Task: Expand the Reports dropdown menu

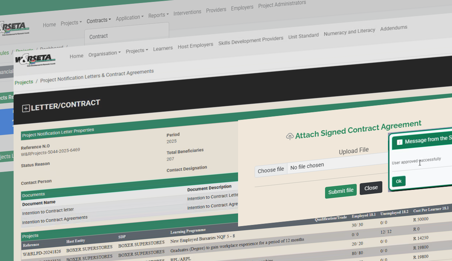Action: (x=158, y=15)
